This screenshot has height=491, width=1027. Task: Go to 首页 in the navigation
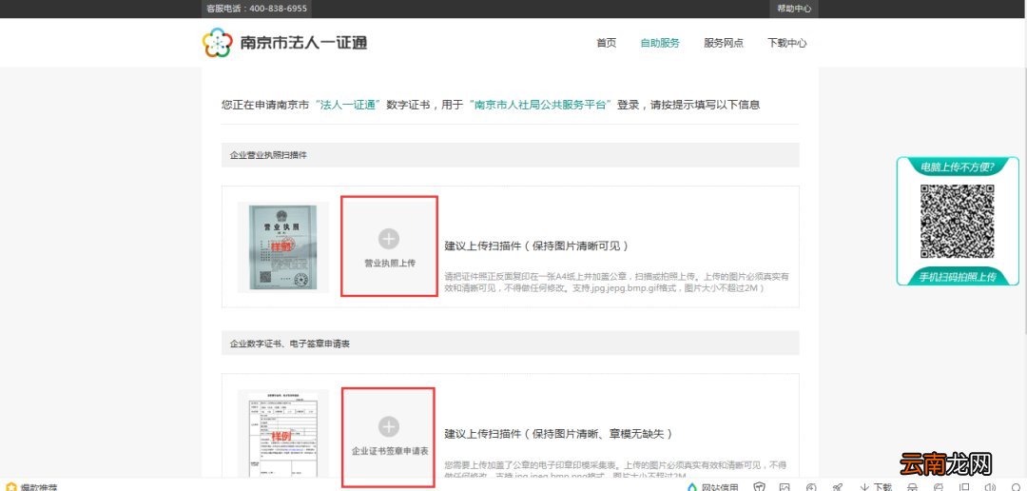606,43
